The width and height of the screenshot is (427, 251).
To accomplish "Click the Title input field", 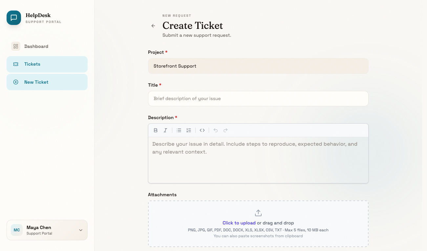I will (258, 98).
